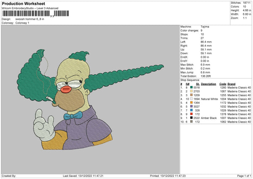The width and height of the screenshot is (253, 179).
Task: Click the 'Brand' column header
Action: [231, 84]
